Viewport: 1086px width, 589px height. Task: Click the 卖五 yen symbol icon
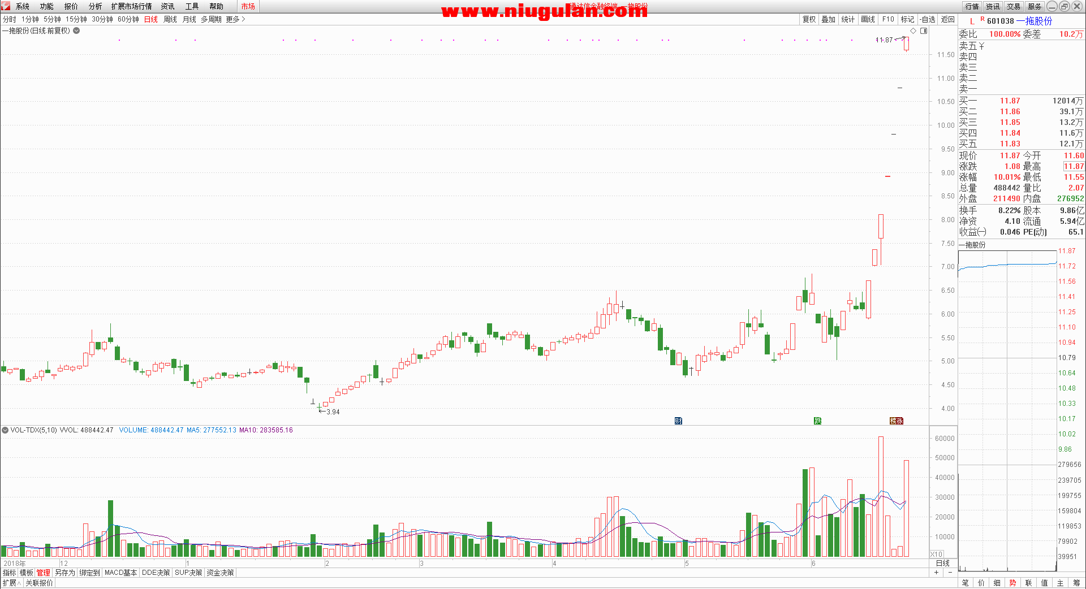[x=981, y=46]
